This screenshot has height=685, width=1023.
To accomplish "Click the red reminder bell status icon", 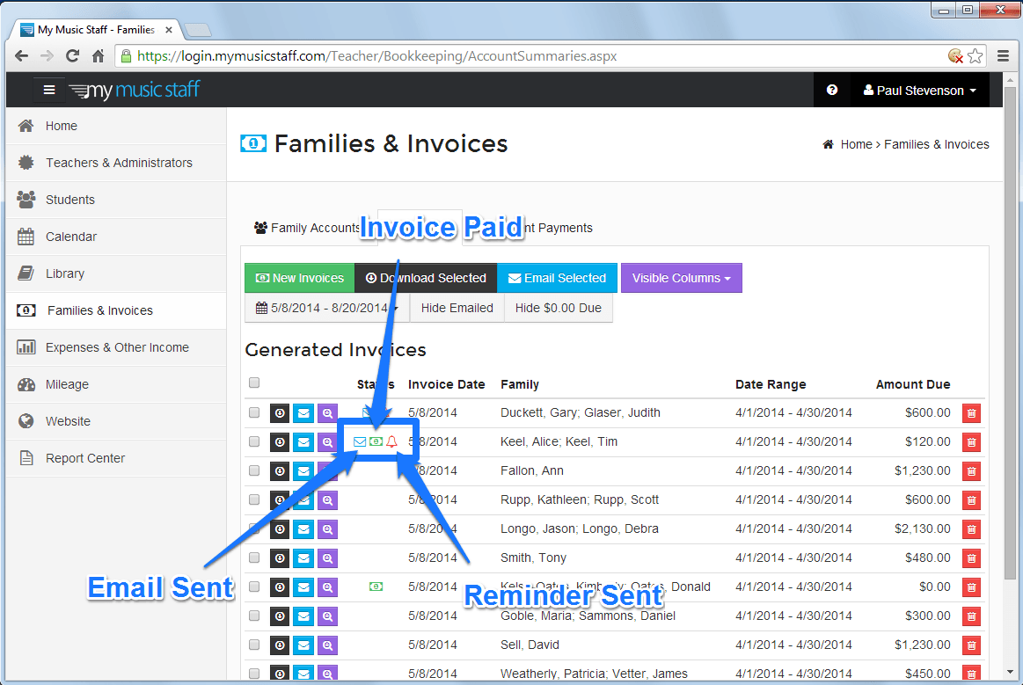I will coord(392,441).
